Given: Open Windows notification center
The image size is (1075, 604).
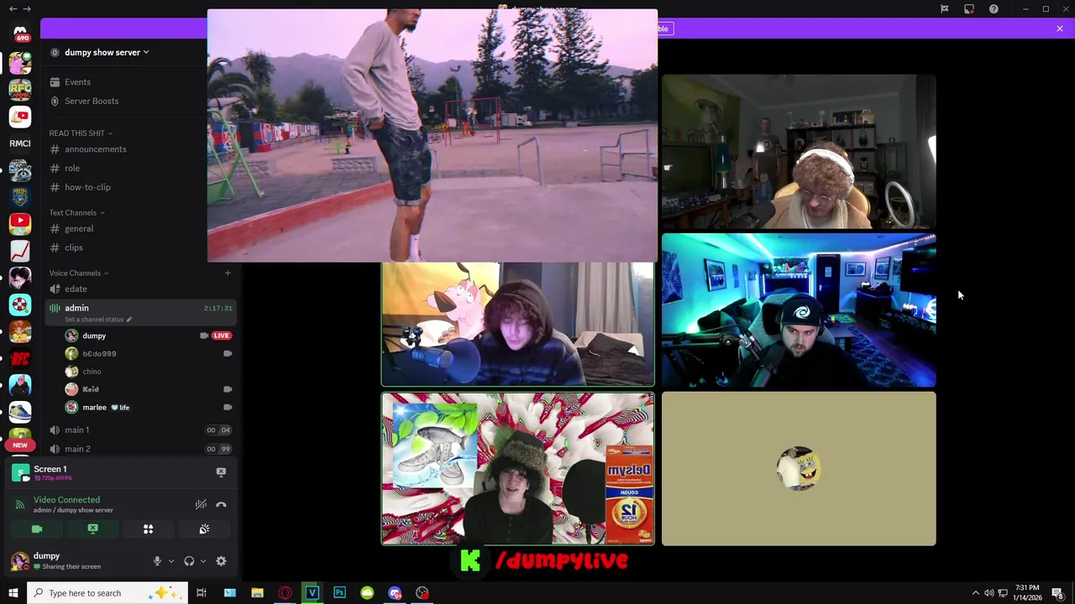Looking at the screenshot, I should point(1058,593).
